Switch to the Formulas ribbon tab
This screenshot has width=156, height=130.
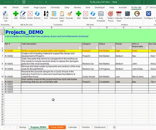click(x=55, y=8)
